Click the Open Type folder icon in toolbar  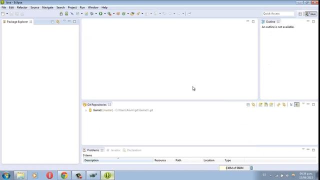(132, 13)
